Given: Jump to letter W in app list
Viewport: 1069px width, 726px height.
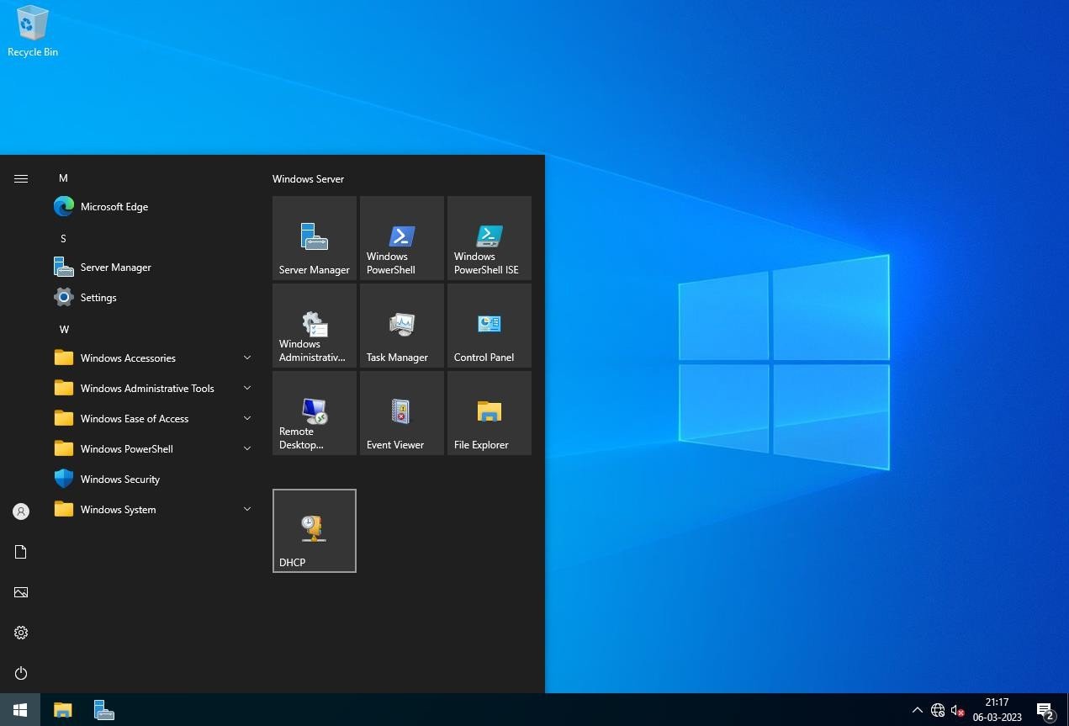Looking at the screenshot, I should [x=64, y=329].
